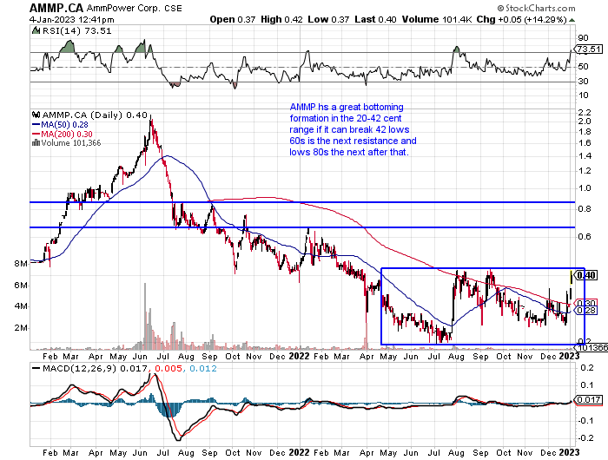This screenshot has height=460, width=608.
Task: Click the date stamp 4-Jan-2023 12:41pm
Action: pos(72,19)
